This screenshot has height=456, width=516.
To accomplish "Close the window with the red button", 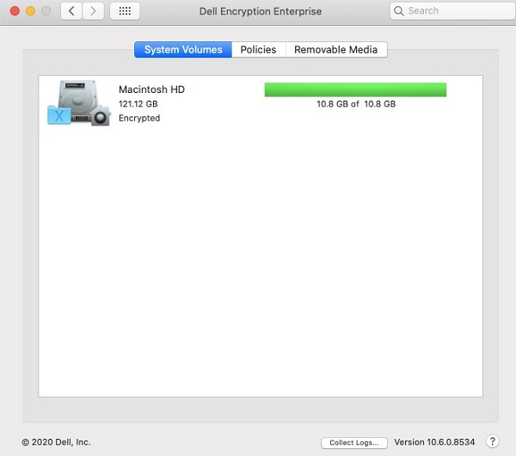I will tap(15, 11).
